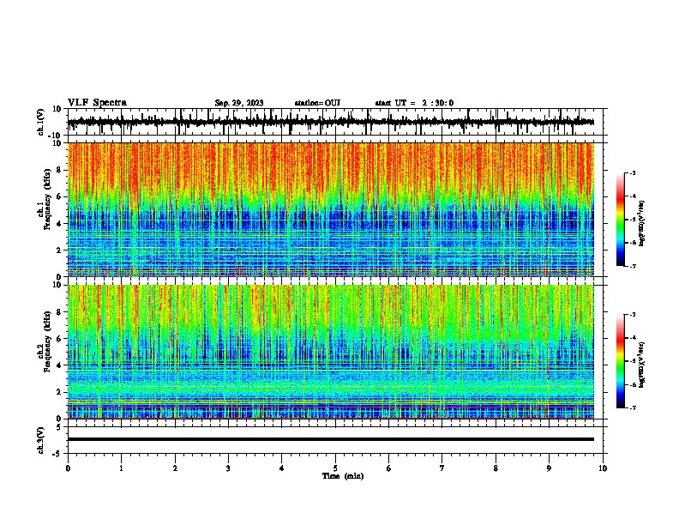Click the ch.2 spectrogram plot

coord(330,352)
